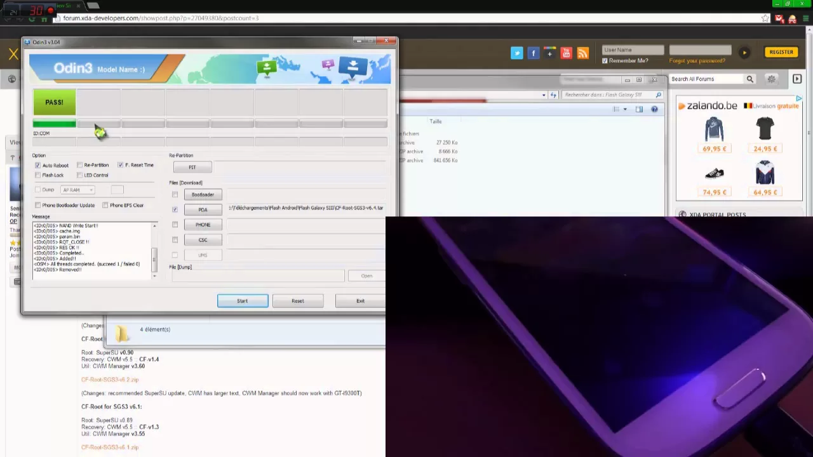Click Explorer search magnifier icon
The height and width of the screenshot is (457, 813).
659,95
